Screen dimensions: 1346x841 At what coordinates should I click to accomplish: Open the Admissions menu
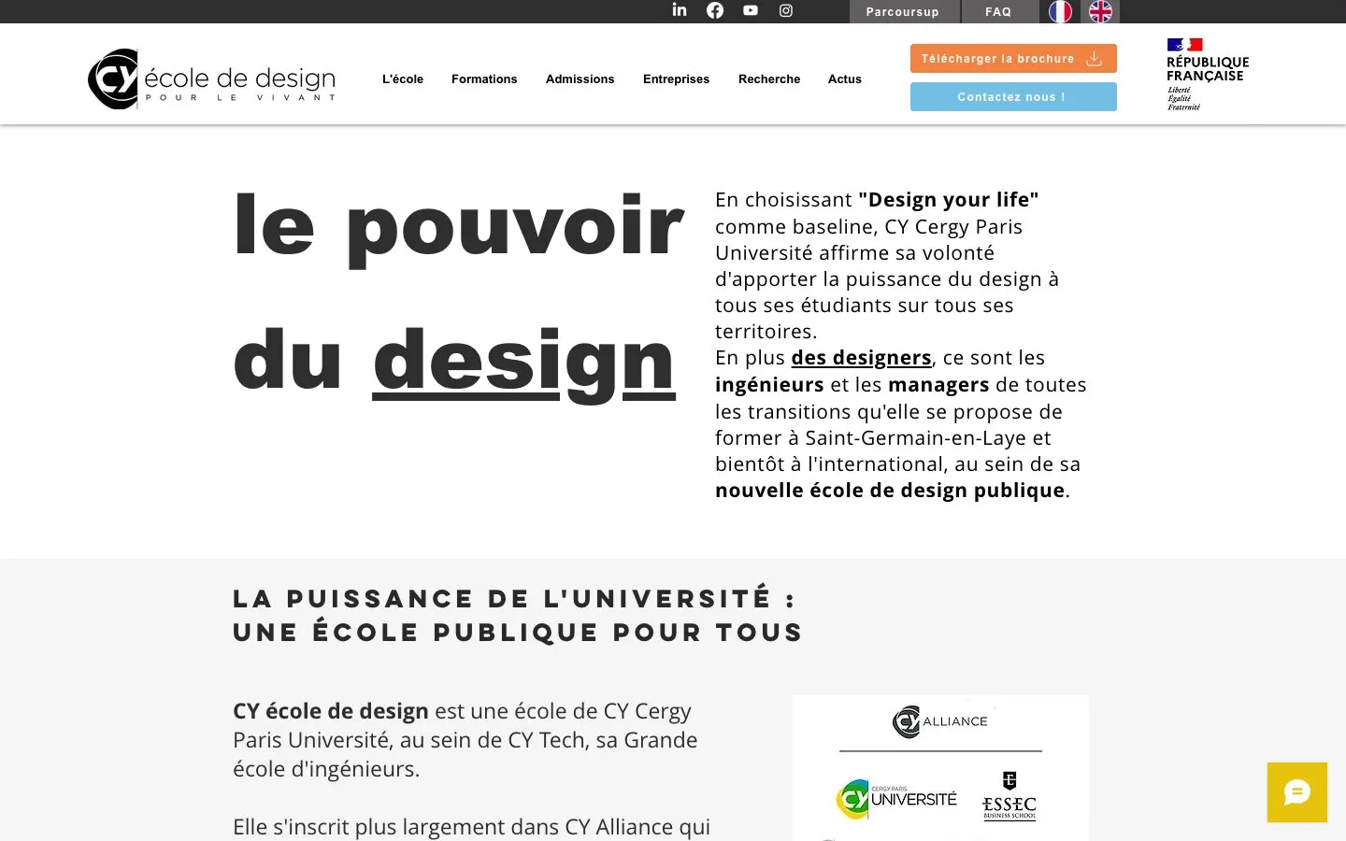pyautogui.click(x=580, y=79)
